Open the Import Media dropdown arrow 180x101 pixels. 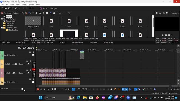[20, 13]
